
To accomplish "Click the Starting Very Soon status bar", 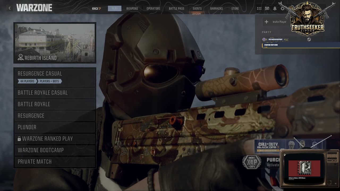I will point(301,45).
